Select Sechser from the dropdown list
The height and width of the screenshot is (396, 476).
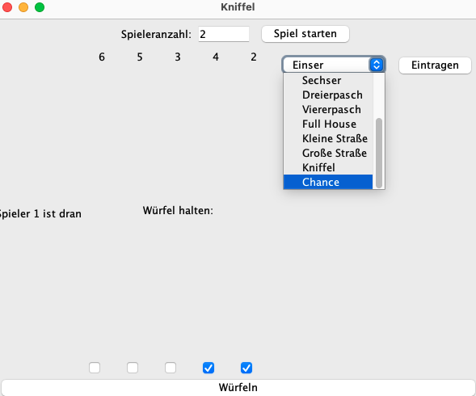coord(328,81)
